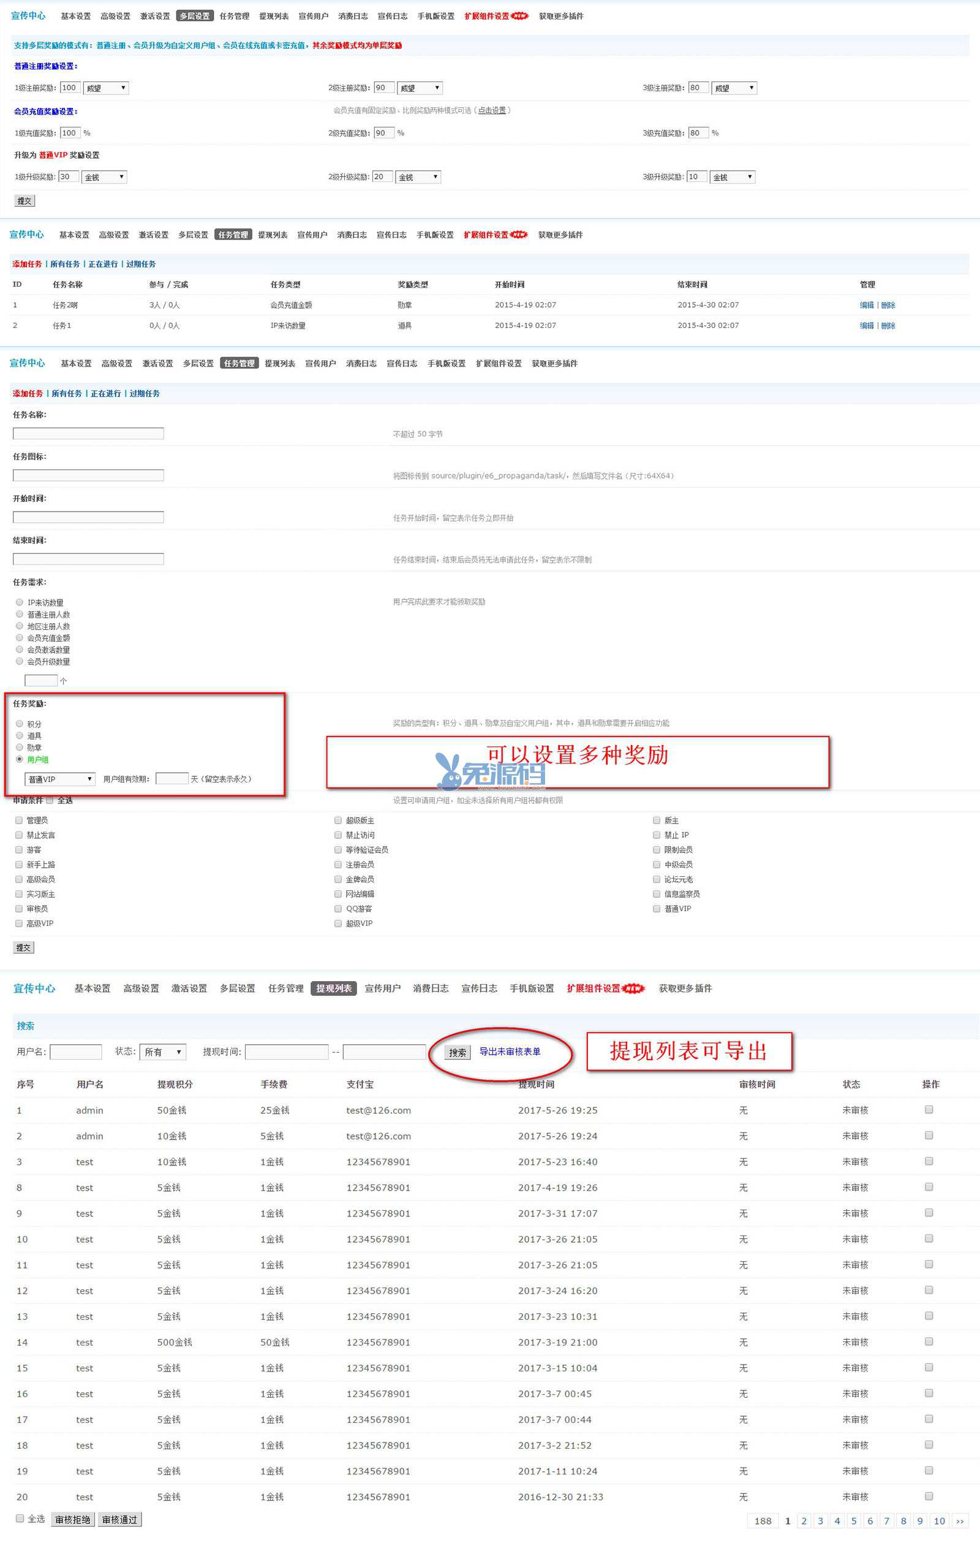Select the 会员升级数量 radio option
The width and height of the screenshot is (980, 1543).
(19, 661)
